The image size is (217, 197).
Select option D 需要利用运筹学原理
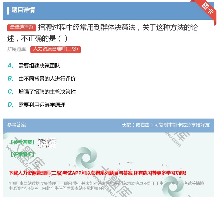(x=42, y=105)
